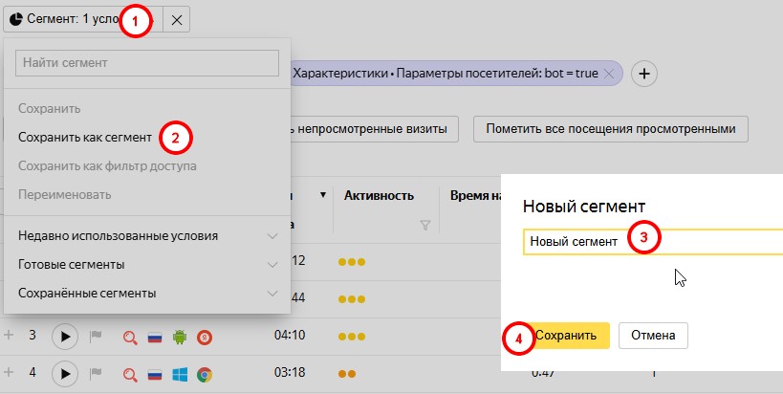Choose Сохранить как фильтр доступа

tap(107, 165)
